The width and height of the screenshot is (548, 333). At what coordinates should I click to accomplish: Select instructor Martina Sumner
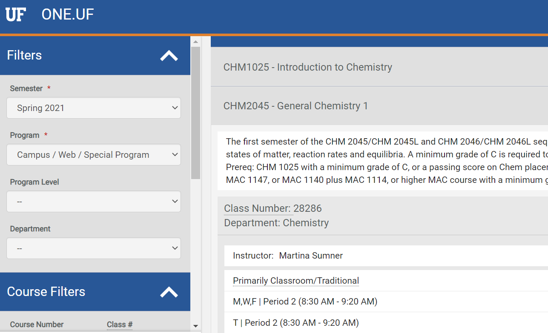coord(311,256)
